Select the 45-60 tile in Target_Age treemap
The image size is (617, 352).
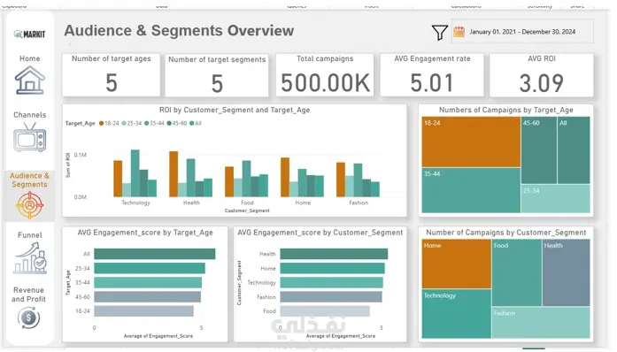pos(539,150)
